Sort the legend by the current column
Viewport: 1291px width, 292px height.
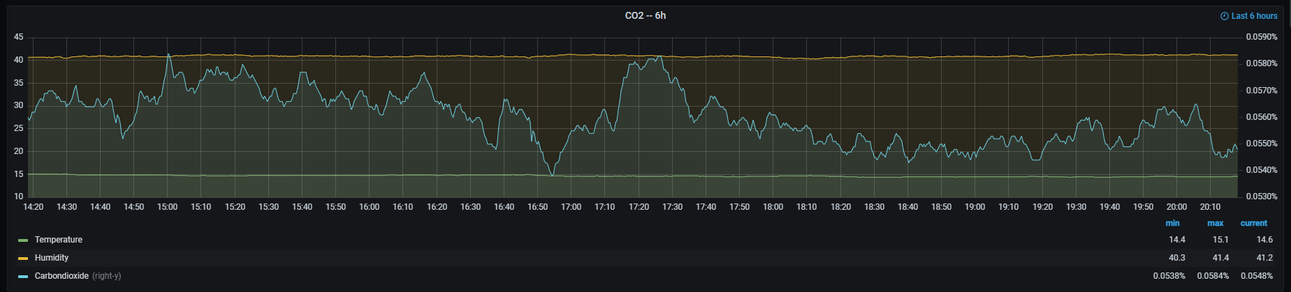(1253, 223)
